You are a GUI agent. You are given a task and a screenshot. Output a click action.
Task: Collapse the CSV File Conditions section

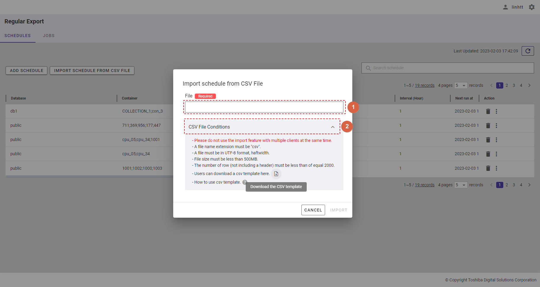click(333, 127)
